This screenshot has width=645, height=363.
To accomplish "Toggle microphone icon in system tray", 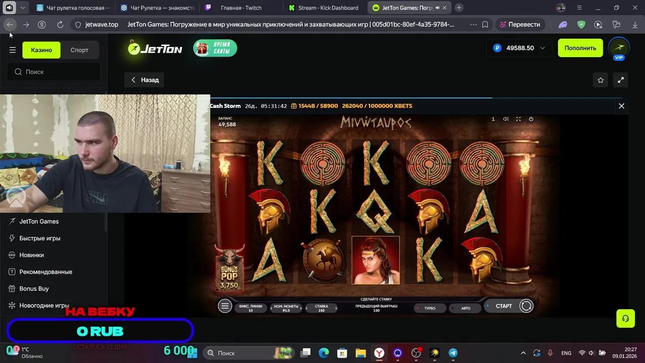I will 550,353.
